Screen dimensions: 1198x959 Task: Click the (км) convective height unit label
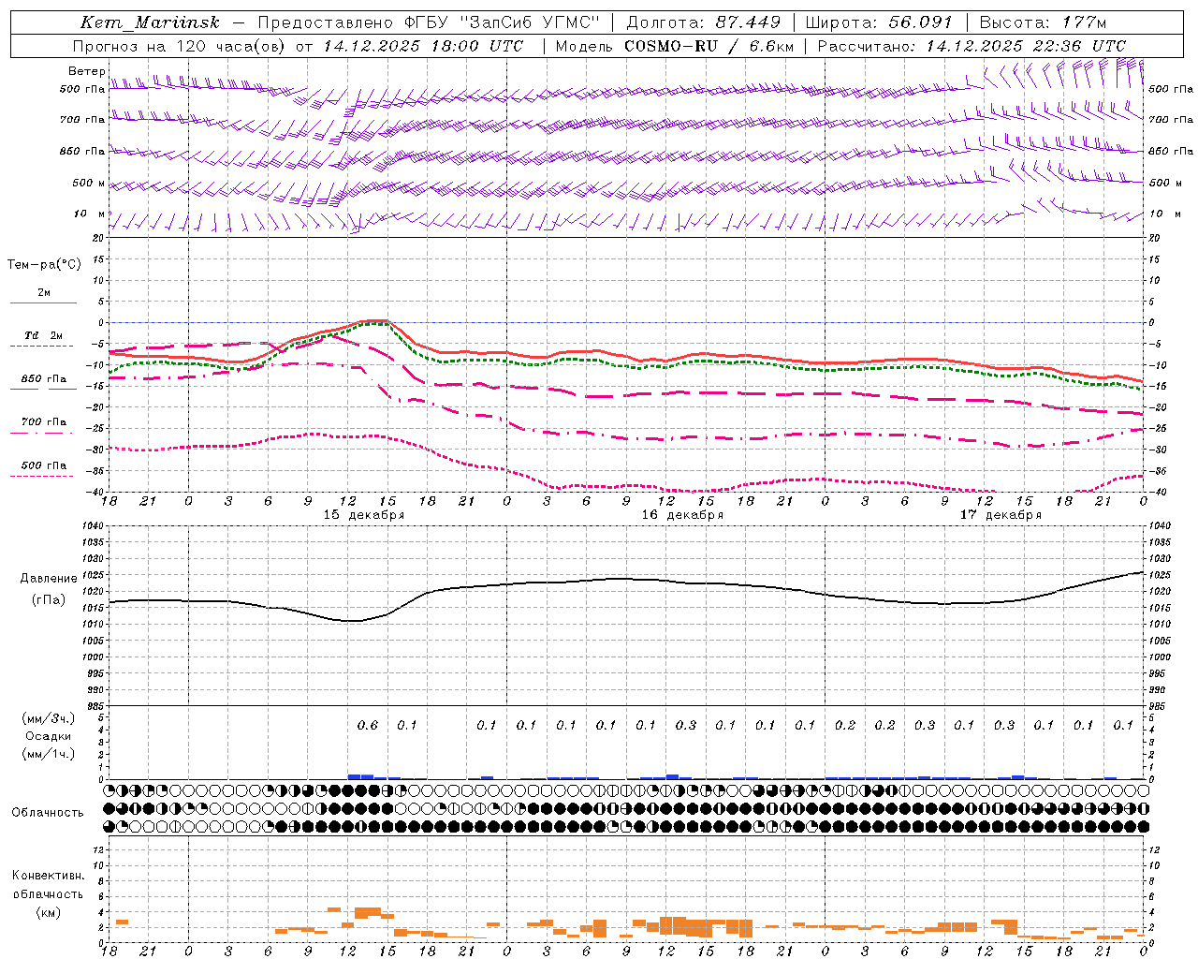point(48,913)
